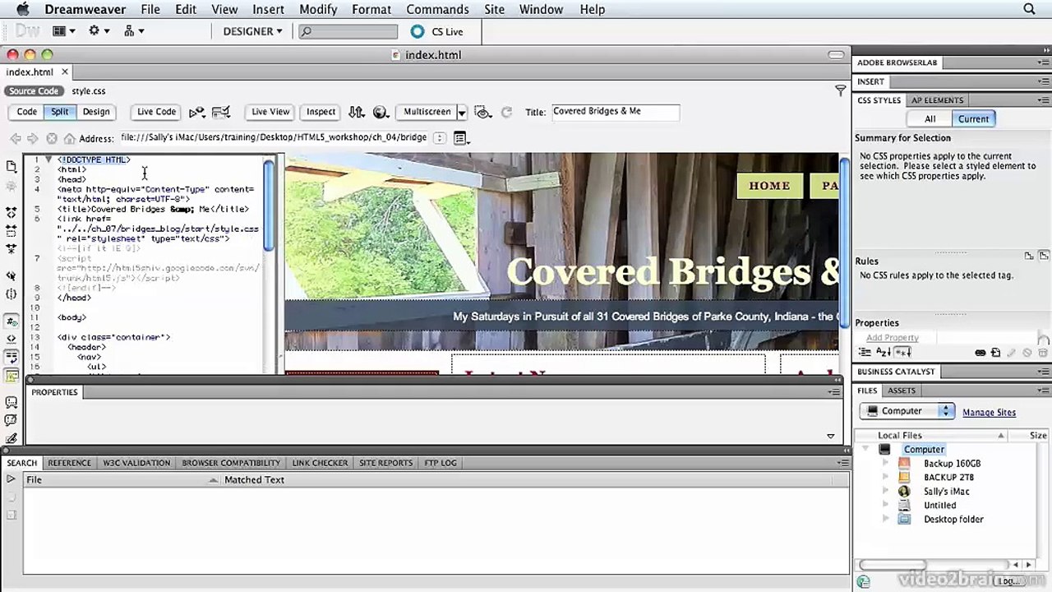Open the Layout icon dropdown in application bar
Image resolution: width=1052 pixels, height=592 pixels.
63,31
